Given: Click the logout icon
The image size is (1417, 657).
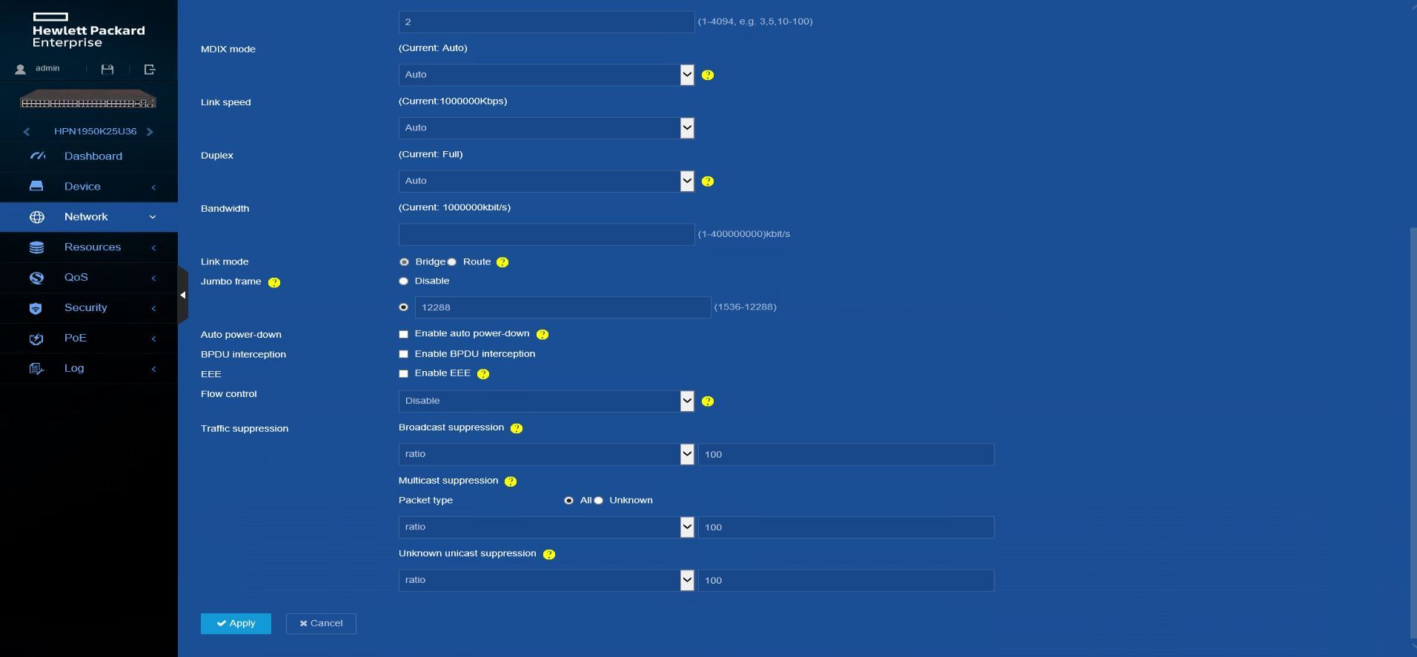Looking at the screenshot, I should (x=150, y=69).
